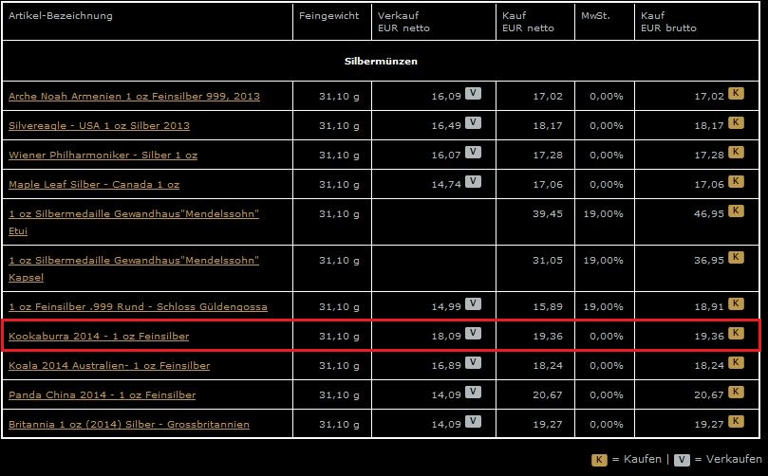Open Silvereagle - USA 1 oz Silber 2013
This screenshot has height=476, width=768.
coord(99,126)
